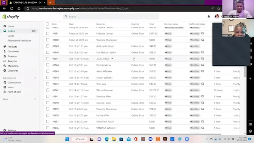Go to Products section
The height and width of the screenshot is (143, 254).
(x=12, y=47)
